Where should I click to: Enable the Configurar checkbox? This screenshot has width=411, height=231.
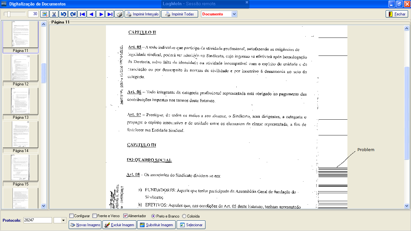pyautogui.click(x=72, y=216)
